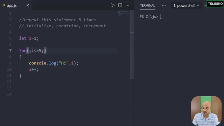
Task: Select the app.js editor tab
Action: (x=16, y=6)
